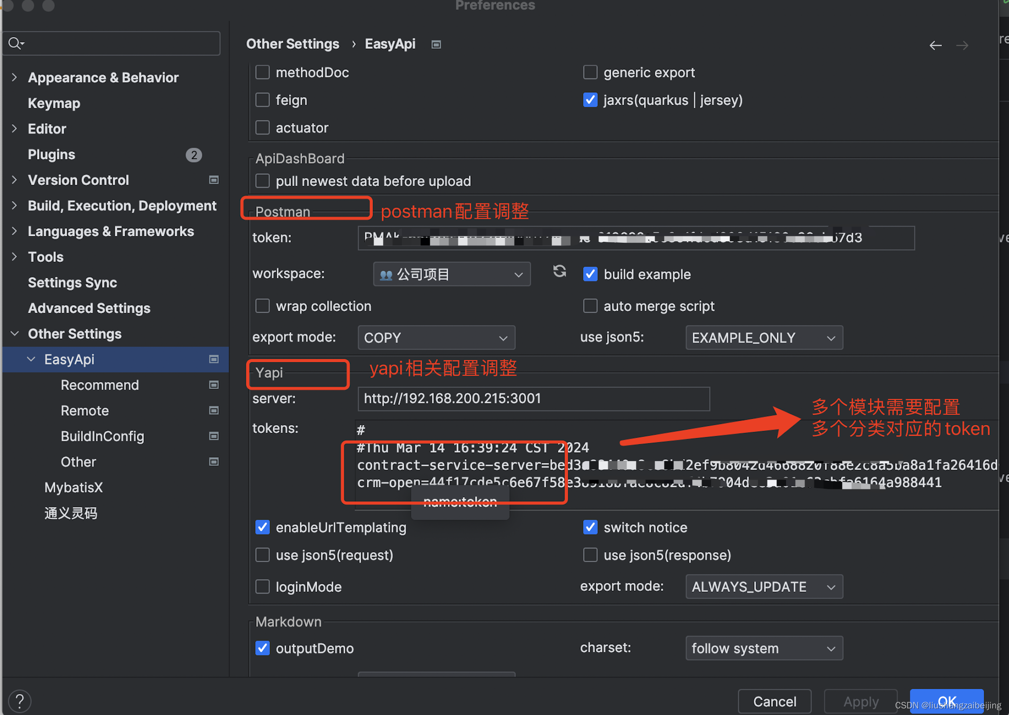1009x715 pixels.
Task: Open Keymap settings
Action: point(54,103)
